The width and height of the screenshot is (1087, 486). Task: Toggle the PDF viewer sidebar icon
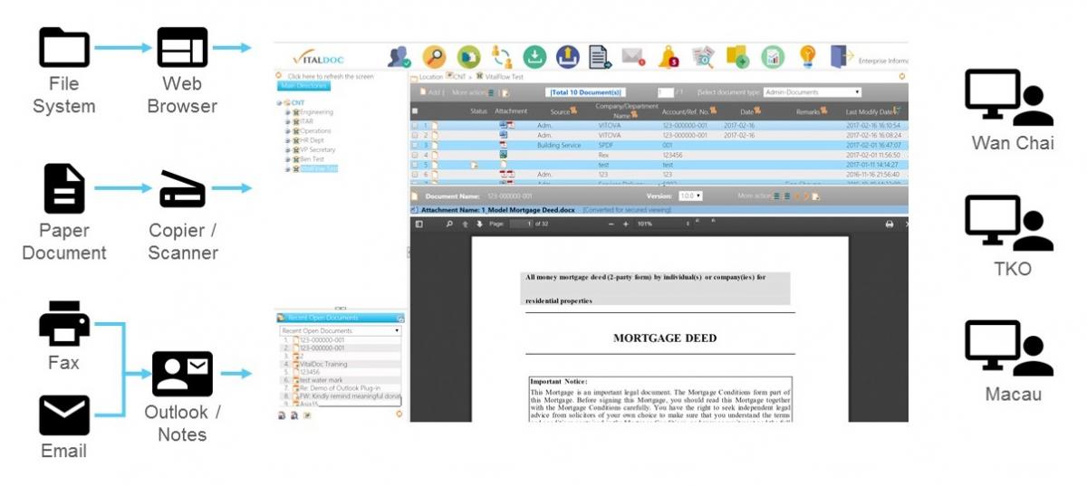[x=419, y=224]
